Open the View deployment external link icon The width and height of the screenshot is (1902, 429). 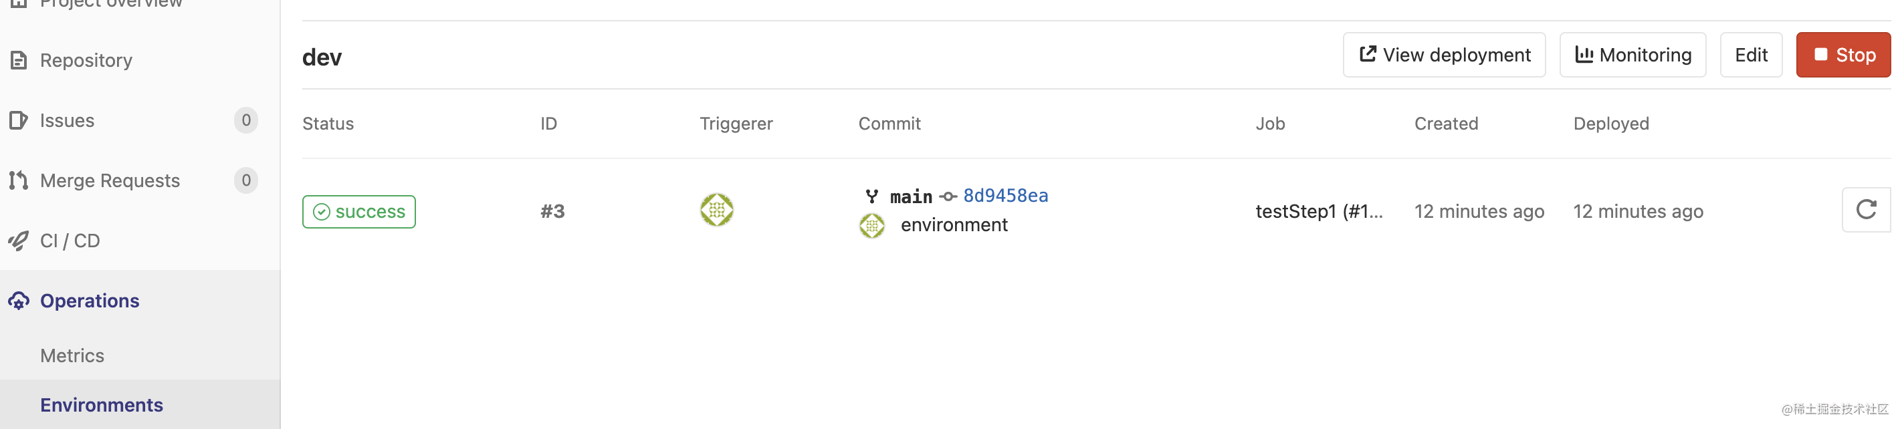click(x=1368, y=54)
